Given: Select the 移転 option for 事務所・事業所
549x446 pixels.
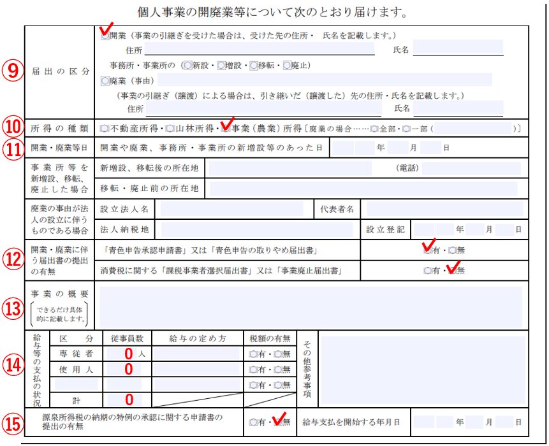Looking at the screenshot, I should [254, 66].
